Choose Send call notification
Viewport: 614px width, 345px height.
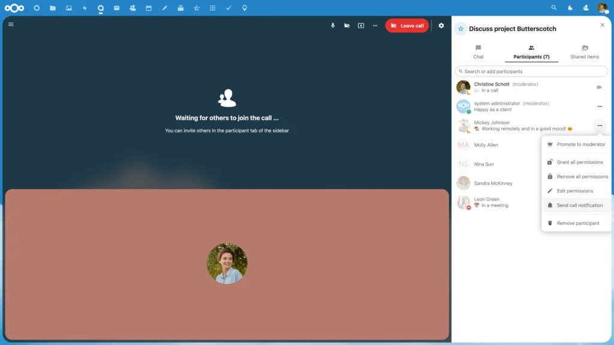click(x=577, y=205)
